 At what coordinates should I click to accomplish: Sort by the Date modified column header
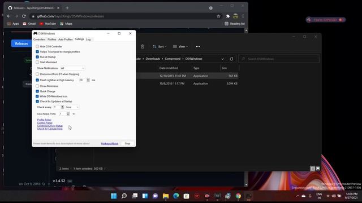coord(175,68)
